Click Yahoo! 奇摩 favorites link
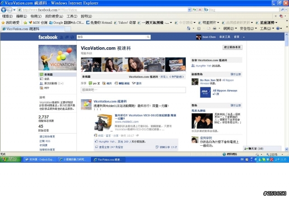 pyautogui.click(x=125, y=22)
